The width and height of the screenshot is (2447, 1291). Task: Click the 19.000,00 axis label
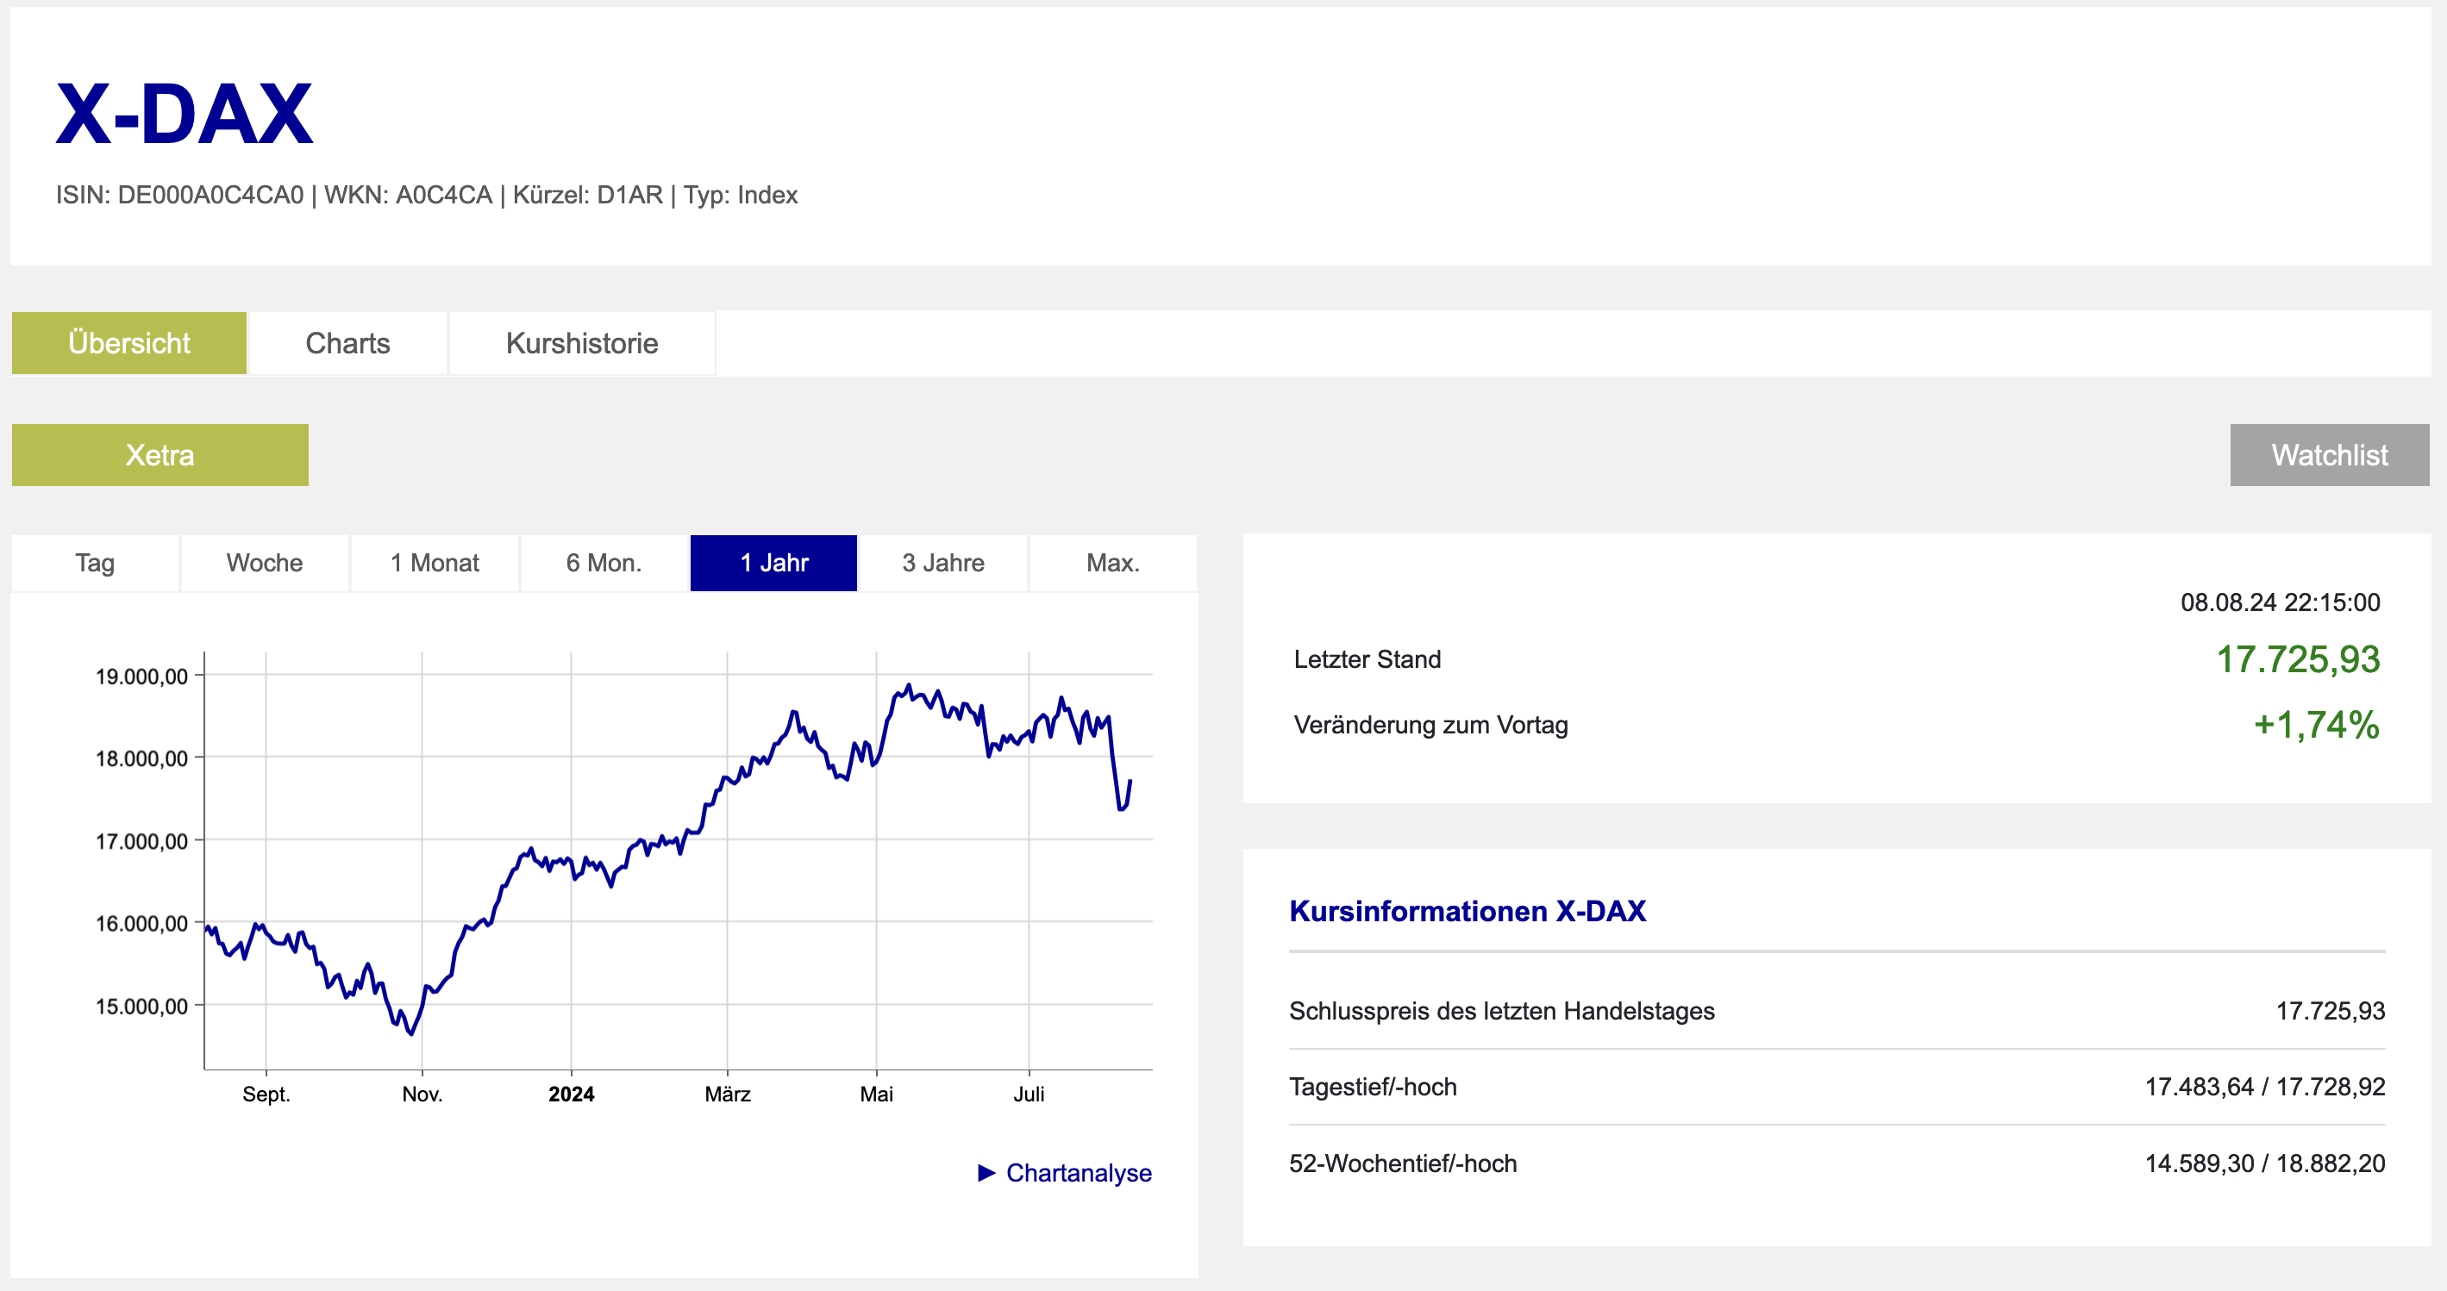pos(141,677)
